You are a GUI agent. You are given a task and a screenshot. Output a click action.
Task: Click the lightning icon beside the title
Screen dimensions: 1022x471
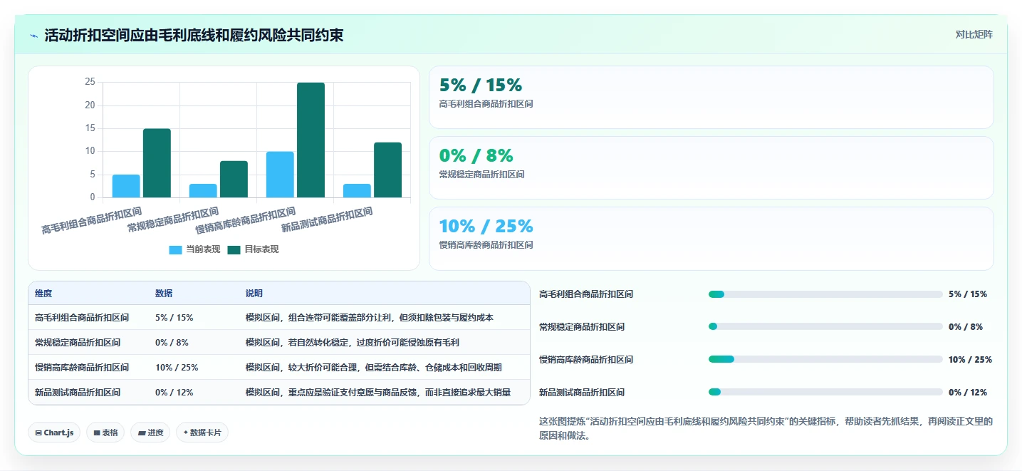click(33, 36)
